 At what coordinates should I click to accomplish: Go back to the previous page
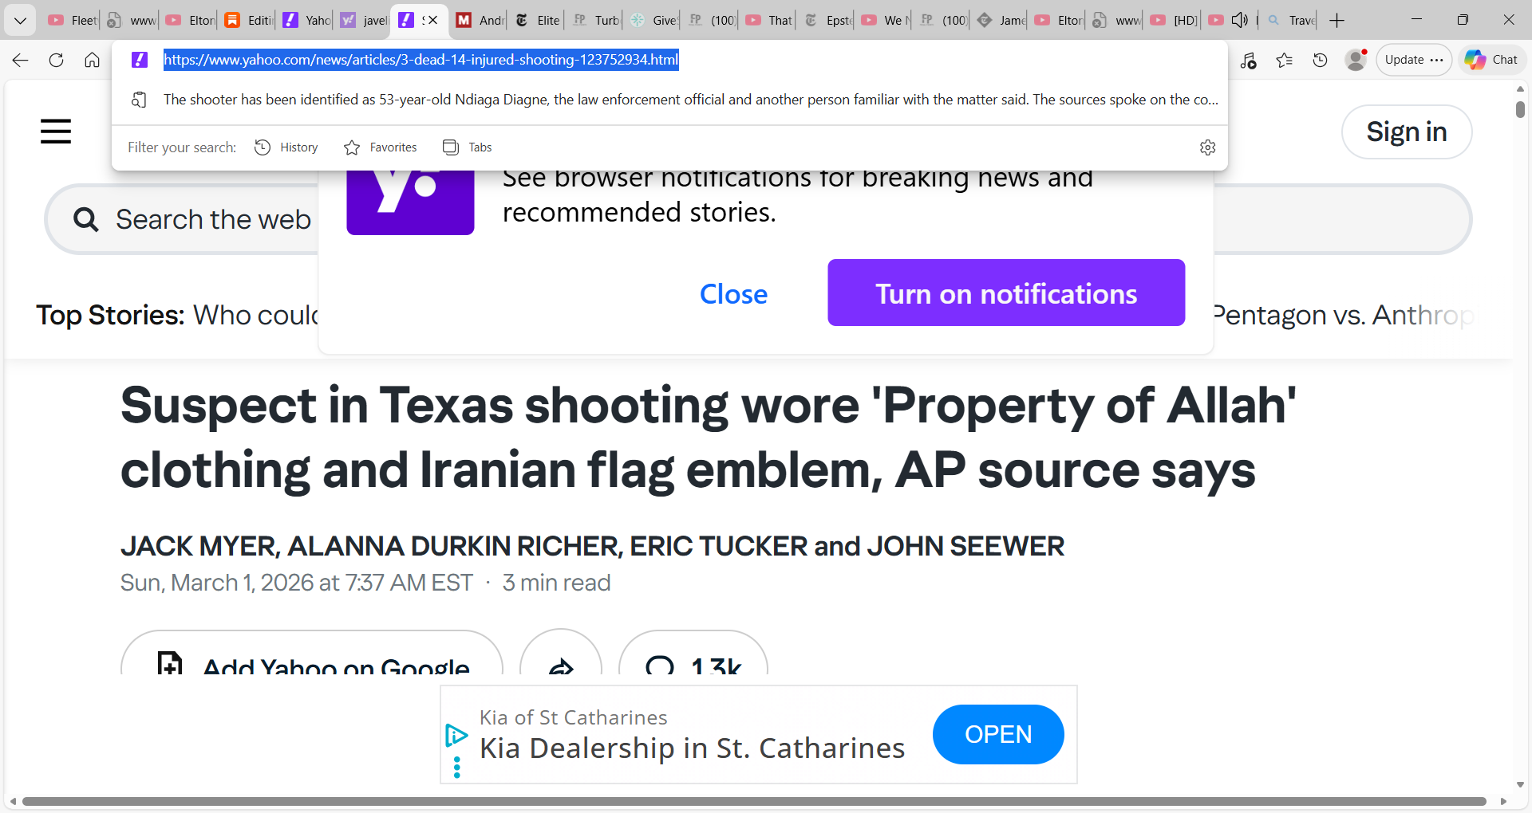pos(21,60)
